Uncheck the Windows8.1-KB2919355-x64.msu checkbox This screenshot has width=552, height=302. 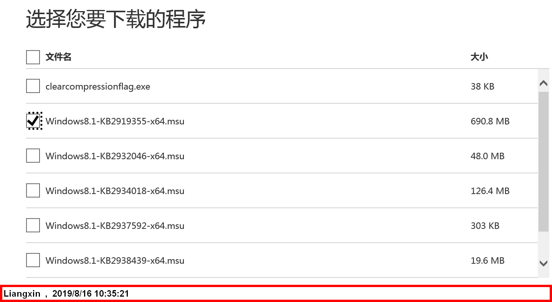[33, 121]
